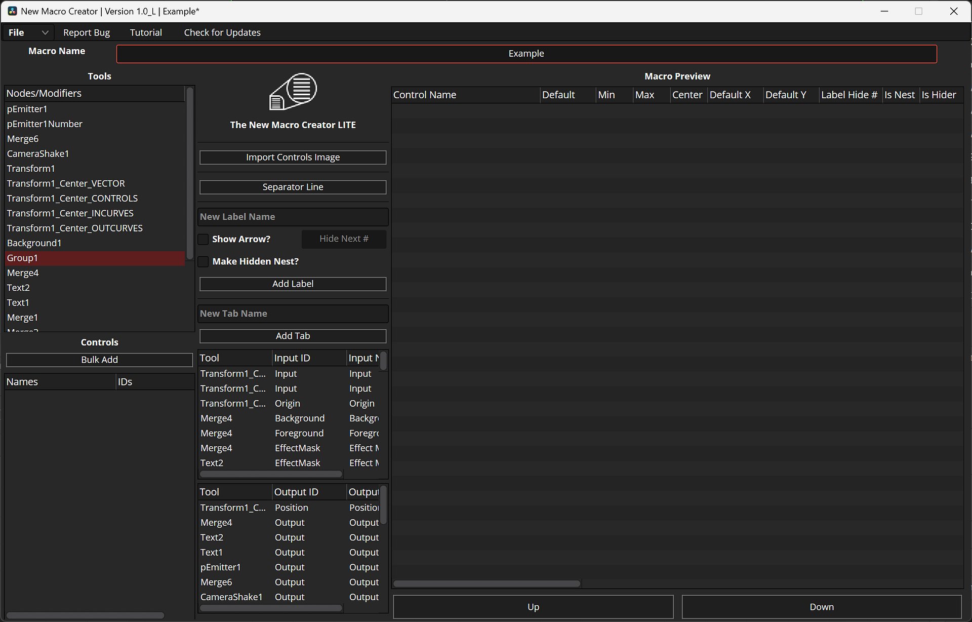This screenshot has width=972, height=622.
Task: Select pEmitter1 in Tools list
Action: (x=95, y=109)
